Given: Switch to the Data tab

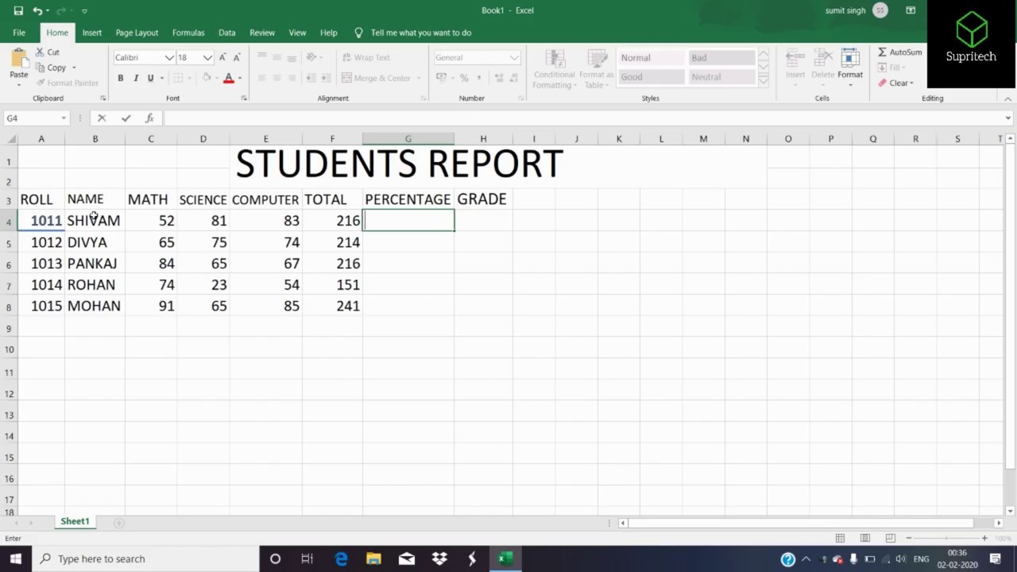Looking at the screenshot, I should tap(227, 33).
